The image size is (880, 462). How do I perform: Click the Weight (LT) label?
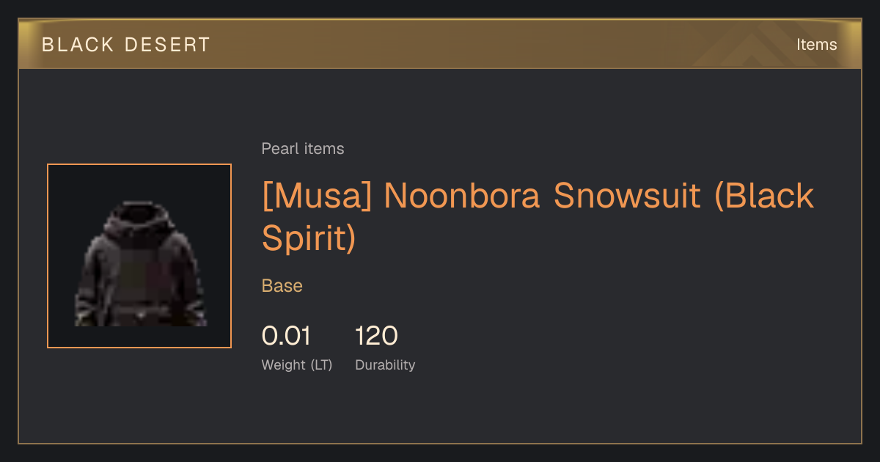pos(297,365)
